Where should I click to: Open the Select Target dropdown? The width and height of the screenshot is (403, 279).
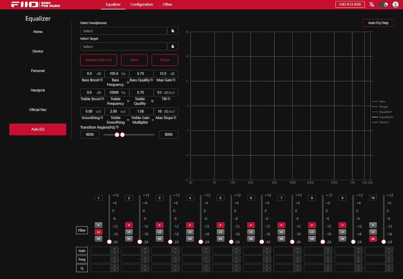(x=123, y=46)
